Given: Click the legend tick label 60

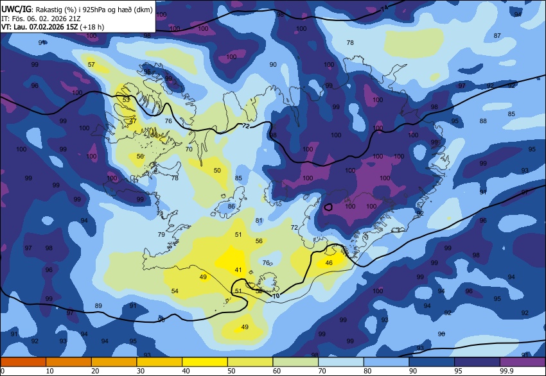Looking at the screenshot, I should pyautogui.click(x=276, y=371).
